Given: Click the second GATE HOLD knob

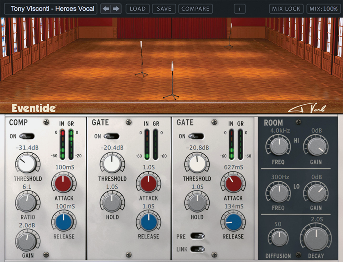Looking at the screenshot, I should [x=197, y=202].
